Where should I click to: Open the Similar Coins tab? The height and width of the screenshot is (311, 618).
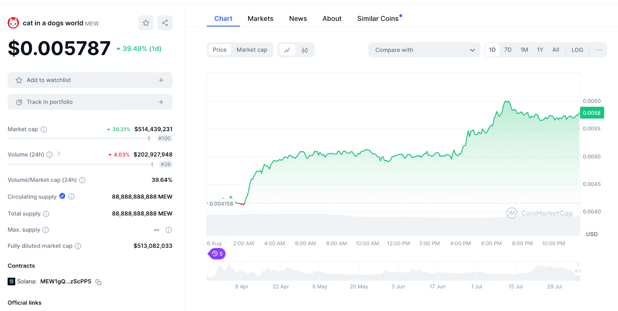[378, 18]
